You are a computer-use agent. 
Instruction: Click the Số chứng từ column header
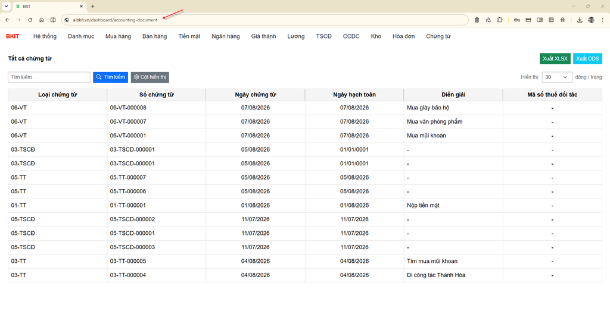[157, 95]
